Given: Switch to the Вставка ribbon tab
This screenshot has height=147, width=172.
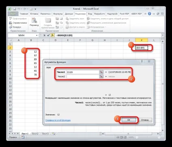Looking at the screenshot, I should pos(34,14).
